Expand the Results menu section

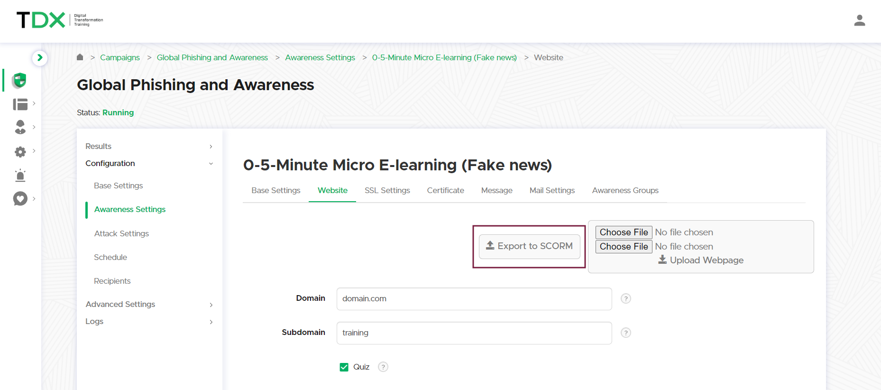pyautogui.click(x=149, y=146)
